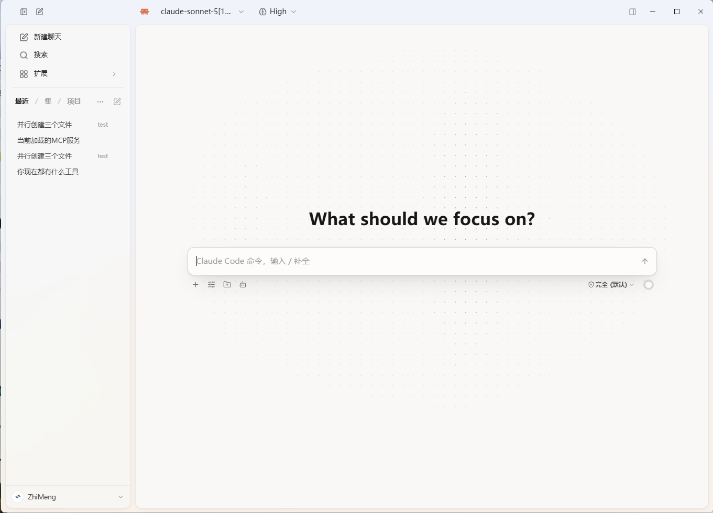The height and width of the screenshot is (513, 713).
Task: Switch to the 项目 tab
Action: (74, 102)
